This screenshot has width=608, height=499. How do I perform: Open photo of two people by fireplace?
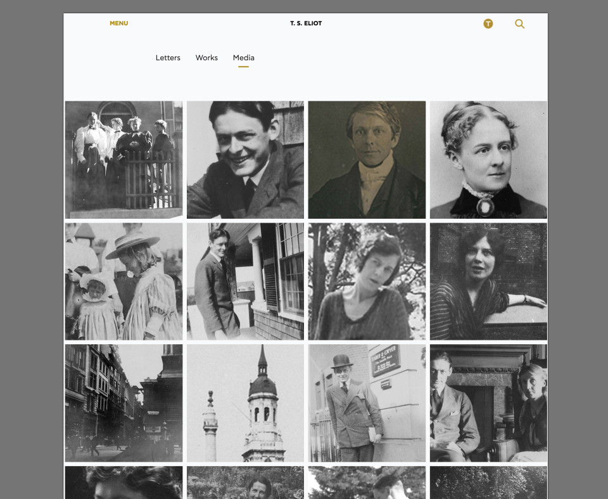tap(488, 403)
